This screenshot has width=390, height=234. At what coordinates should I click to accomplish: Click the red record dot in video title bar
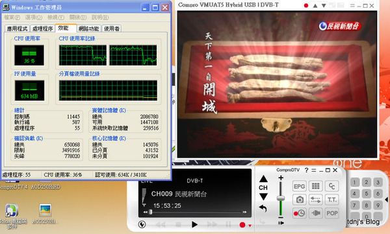point(306,5)
